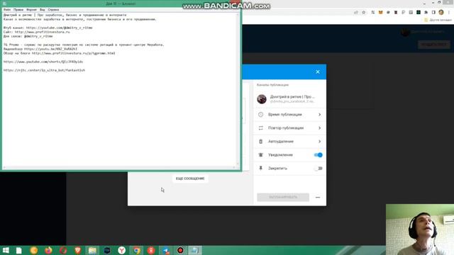Open the Формат menu in Notepad
This screenshot has height=255, width=454.
[31, 9]
